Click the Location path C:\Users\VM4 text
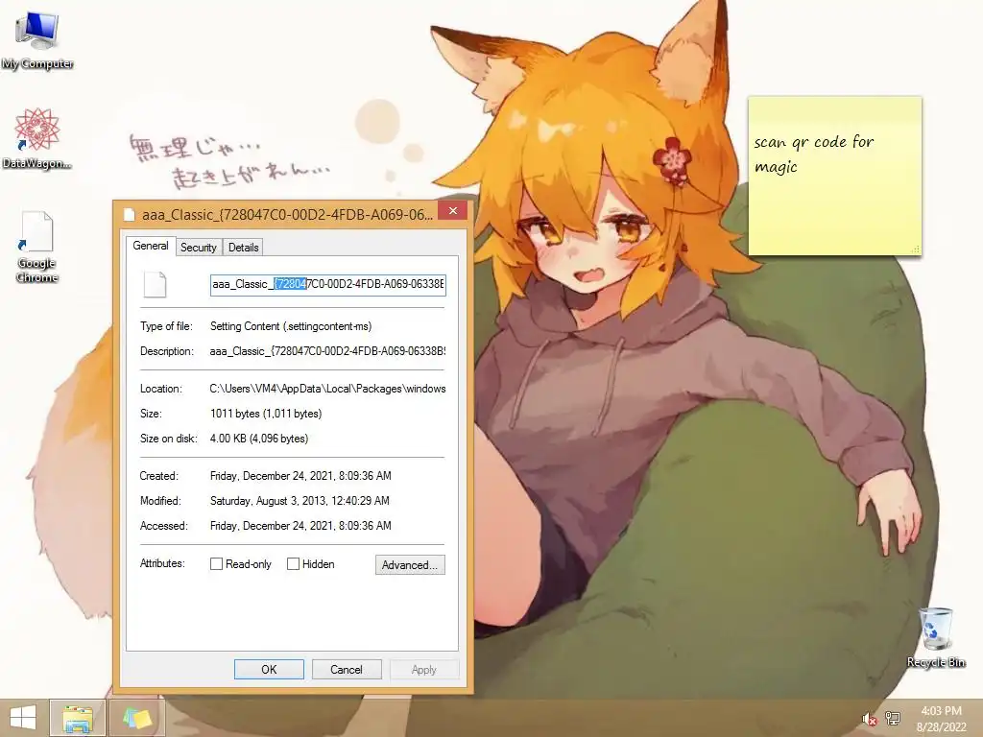 tap(328, 389)
